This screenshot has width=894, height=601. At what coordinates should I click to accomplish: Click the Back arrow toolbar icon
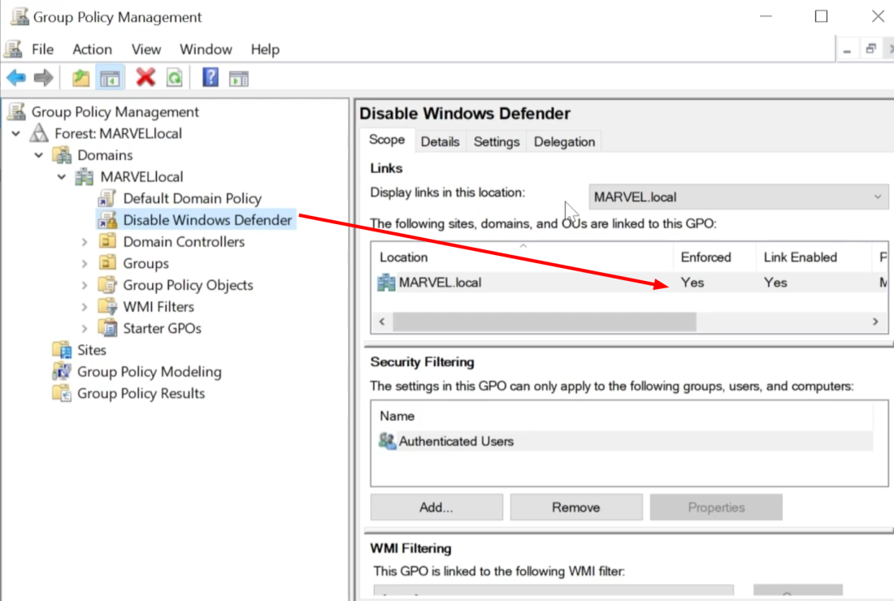click(x=16, y=78)
